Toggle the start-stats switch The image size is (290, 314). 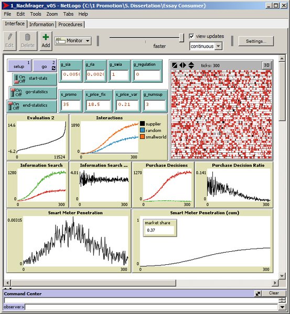coord(35,79)
